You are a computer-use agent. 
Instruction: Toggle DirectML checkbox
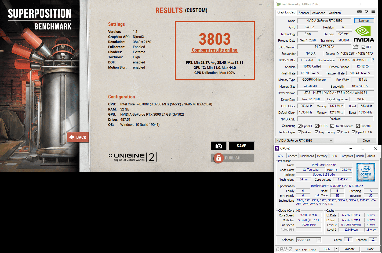tap(358, 126)
